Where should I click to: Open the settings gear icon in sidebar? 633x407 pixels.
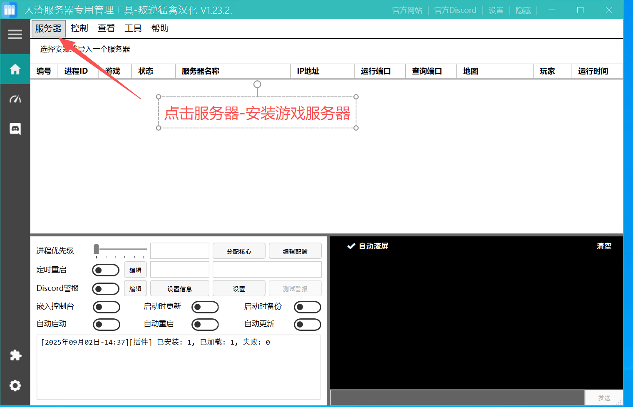[x=15, y=385]
